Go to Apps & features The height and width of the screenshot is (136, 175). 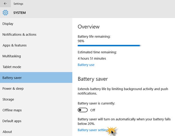click(15, 45)
